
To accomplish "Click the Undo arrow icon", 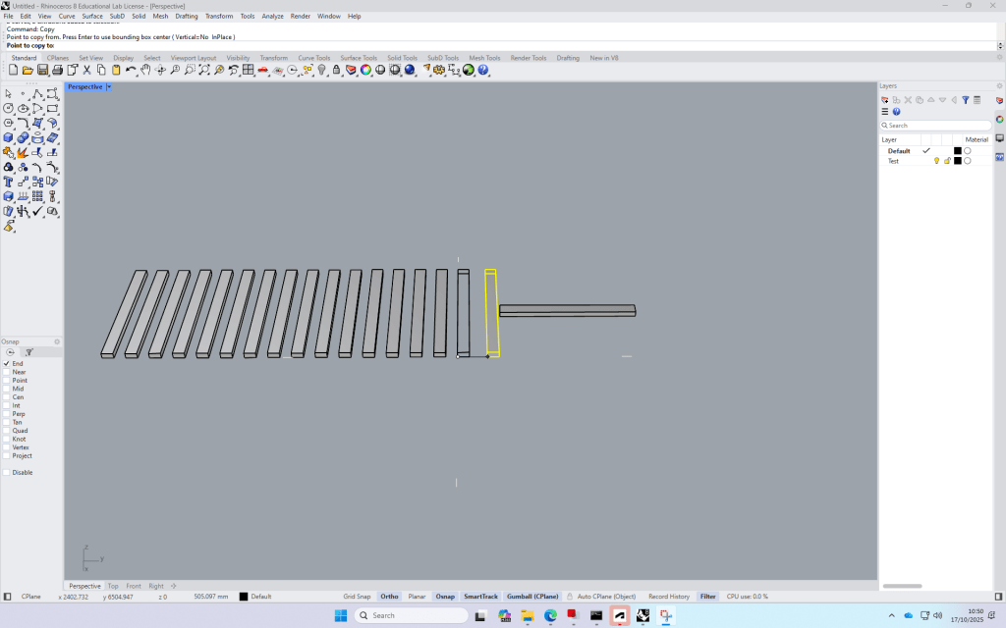I will click(x=131, y=70).
